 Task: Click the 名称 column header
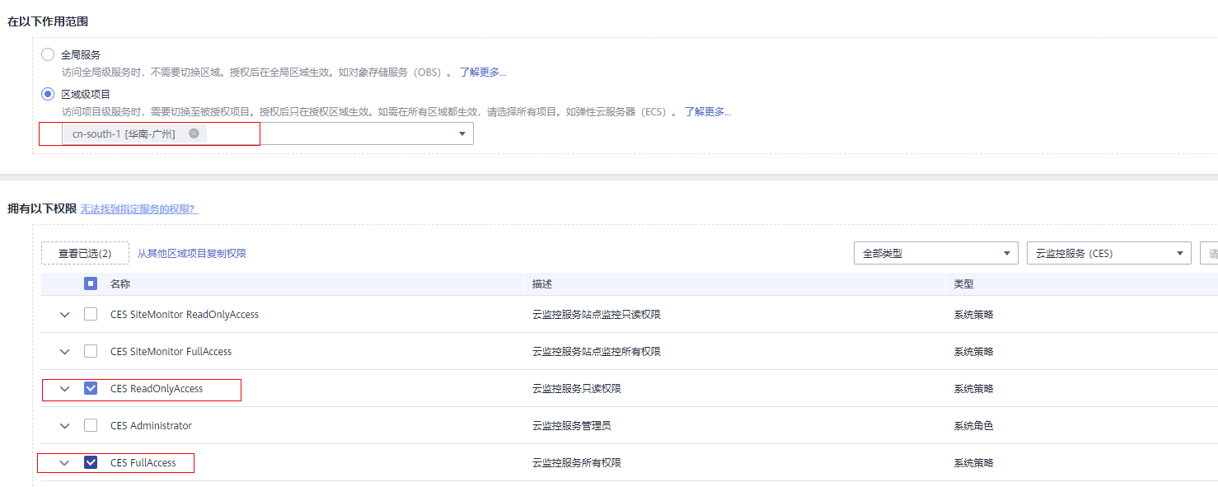click(x=120, y=283)
